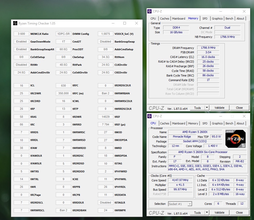254x220 pixels.
Task: Click the Code Name Pinnacle Ridge field
Action: (x=182, y=137)
